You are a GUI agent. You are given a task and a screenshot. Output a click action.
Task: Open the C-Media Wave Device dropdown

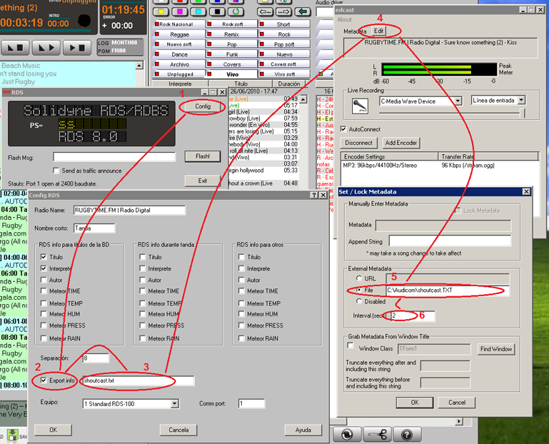pyautogui.click(x=458, y=101)
